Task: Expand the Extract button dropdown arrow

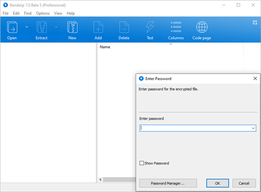Action: pos(56,27)
